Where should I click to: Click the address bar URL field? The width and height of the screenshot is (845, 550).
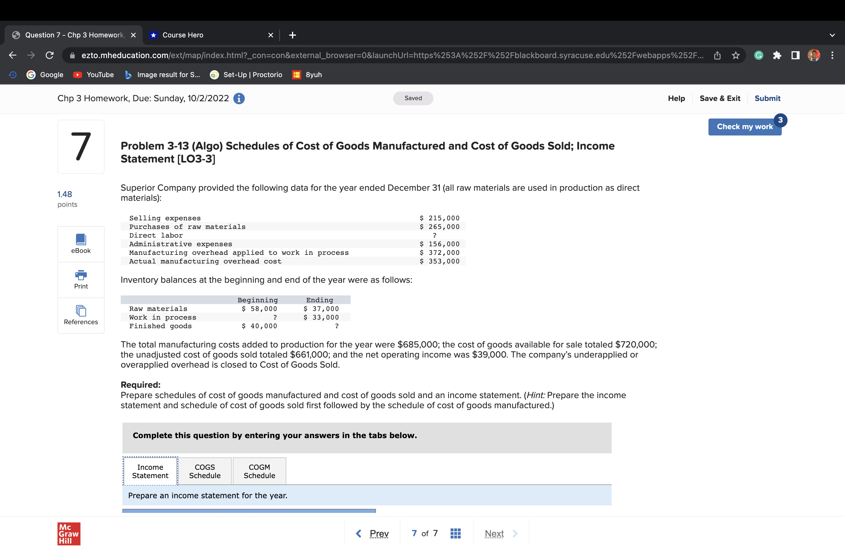391,56
